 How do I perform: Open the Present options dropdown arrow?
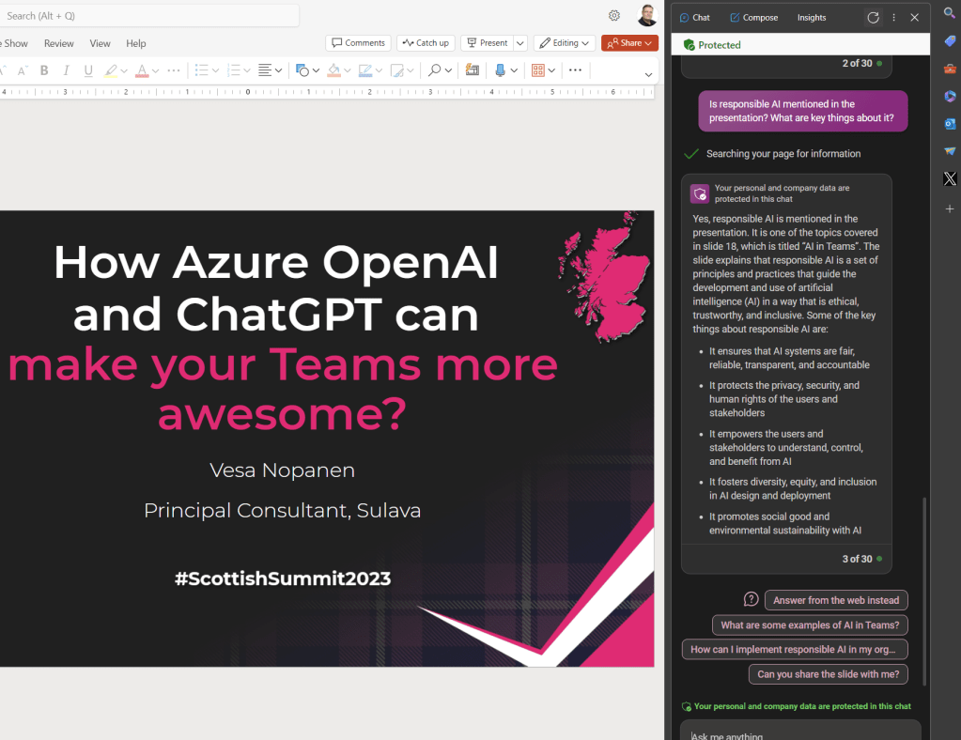519,43
